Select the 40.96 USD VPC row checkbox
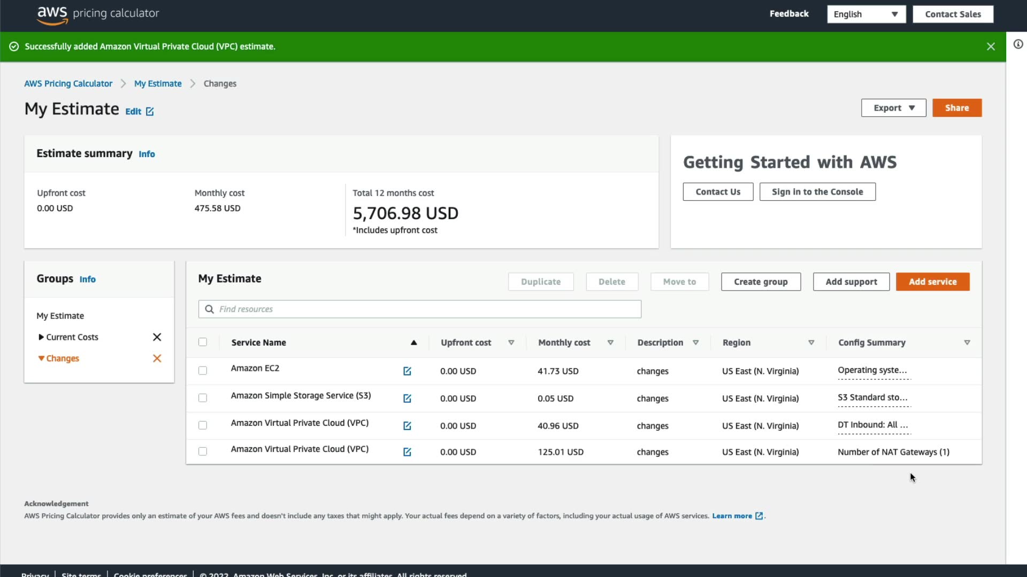1027x577 pixels. (x=203, y=425)
